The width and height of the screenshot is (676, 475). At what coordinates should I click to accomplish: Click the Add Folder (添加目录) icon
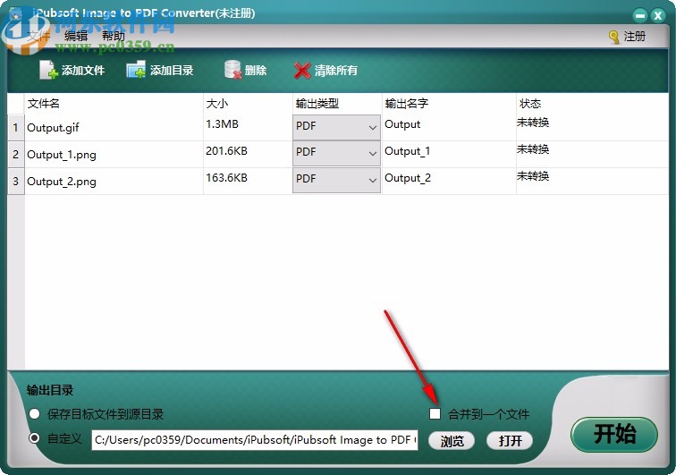(x=136, y=70)
